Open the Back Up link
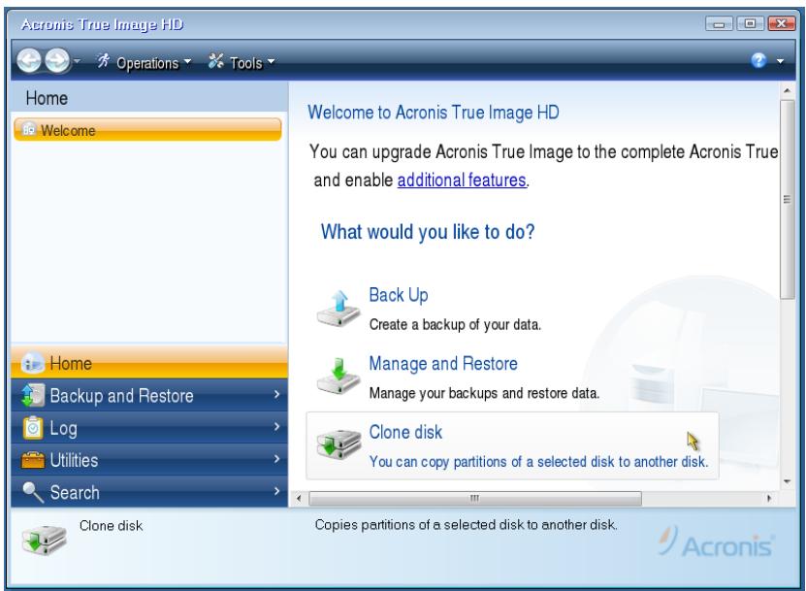The height and width of the screenshot is (591, 806). [399, 295]
